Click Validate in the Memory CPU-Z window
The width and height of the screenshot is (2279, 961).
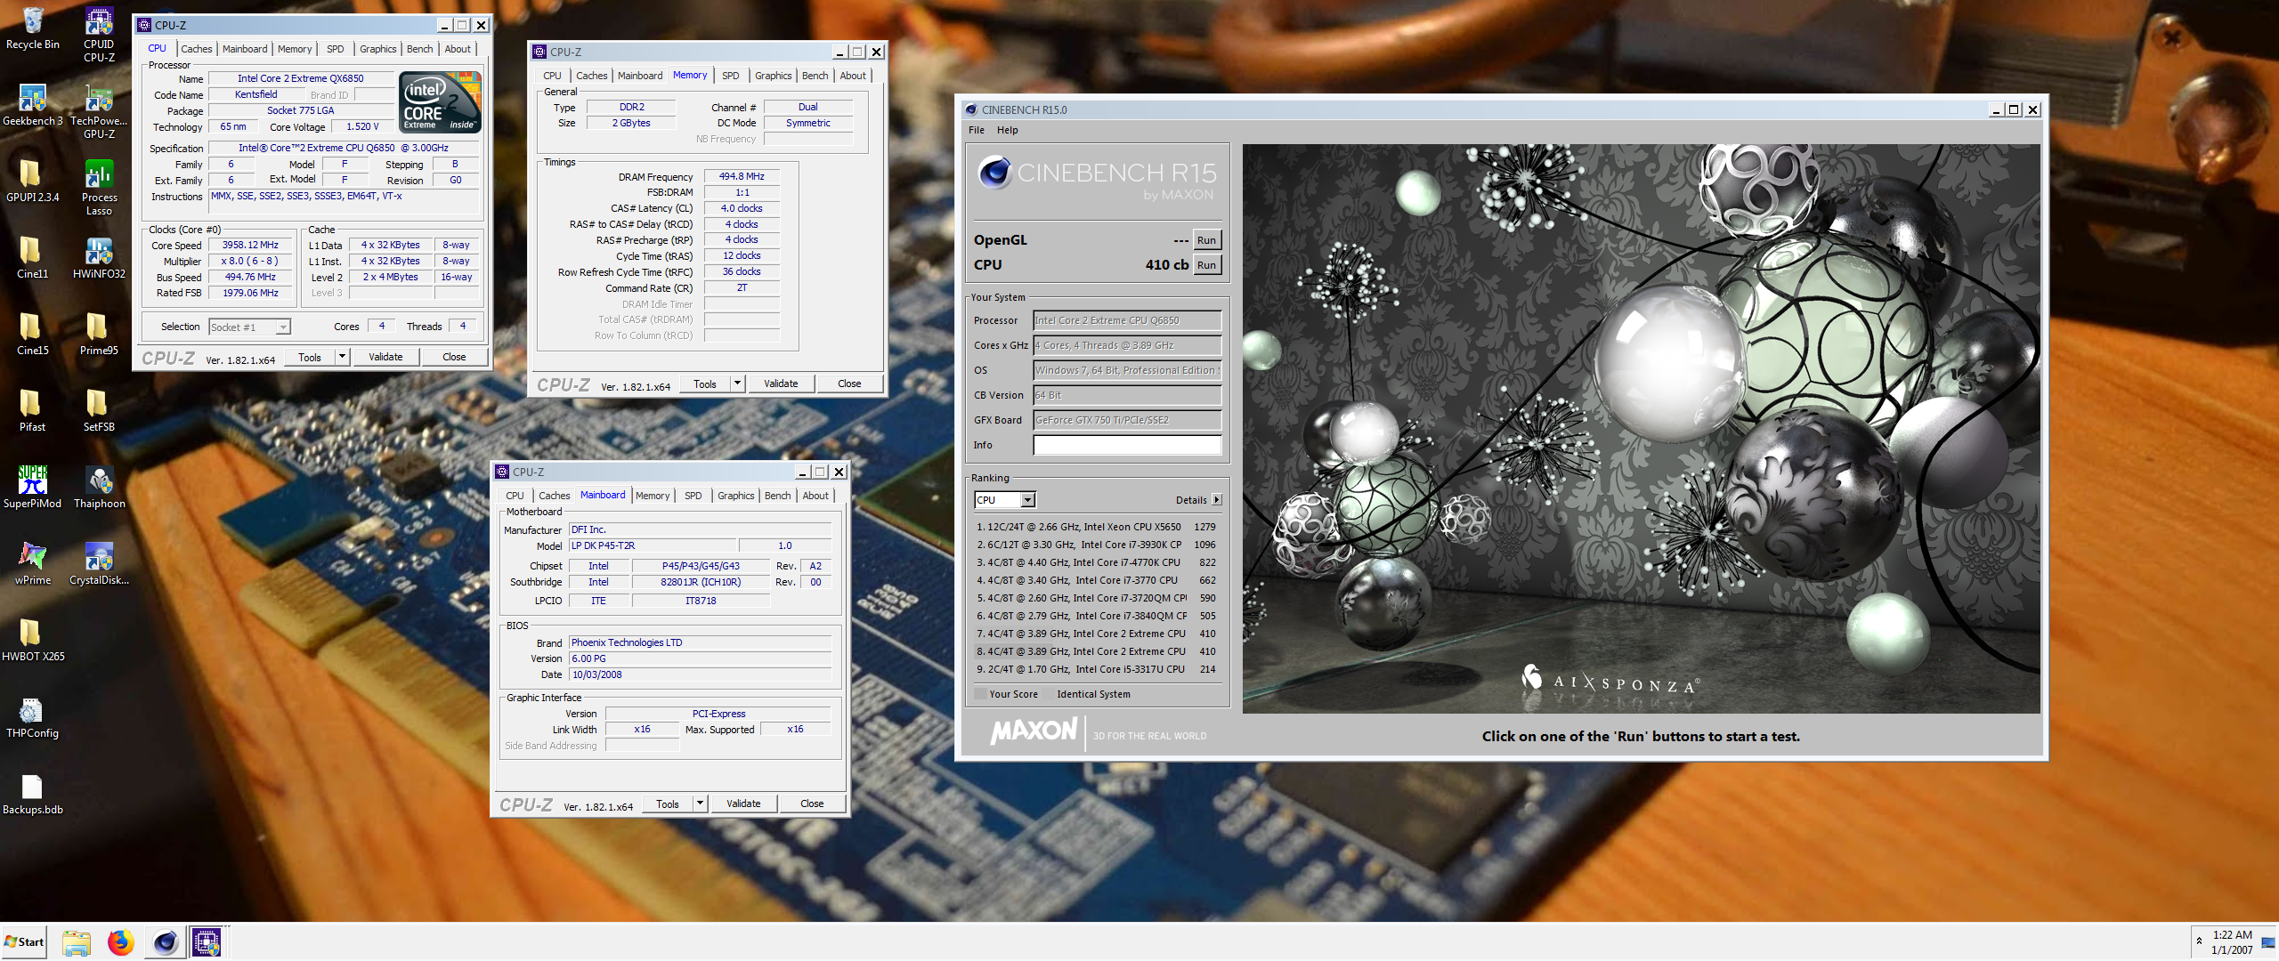click(781, 384)
